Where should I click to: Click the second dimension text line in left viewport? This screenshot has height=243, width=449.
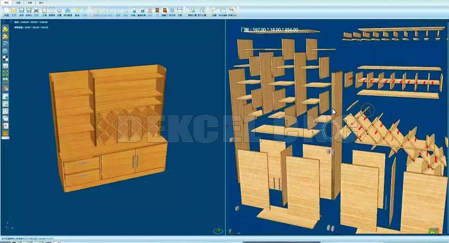point(31,27)
